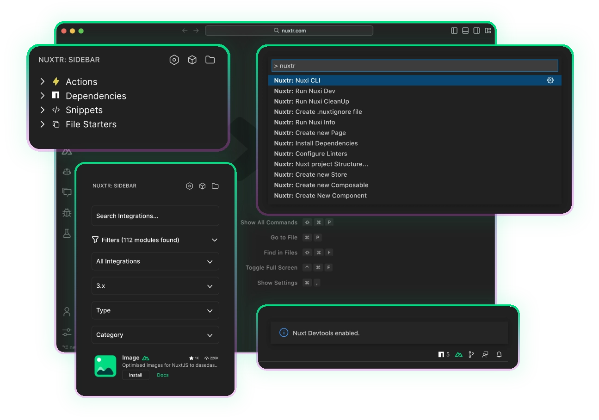The image size is (599, 420).
Task: Select Nuxtr: Create new Composable command
Action: point(414,185)
